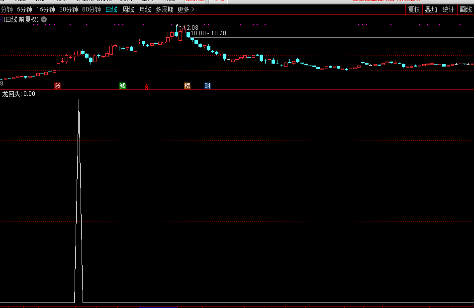This screenshot has width=474, height=308.
Task: Open the 多周期 multi-period view
Action: 164,9
